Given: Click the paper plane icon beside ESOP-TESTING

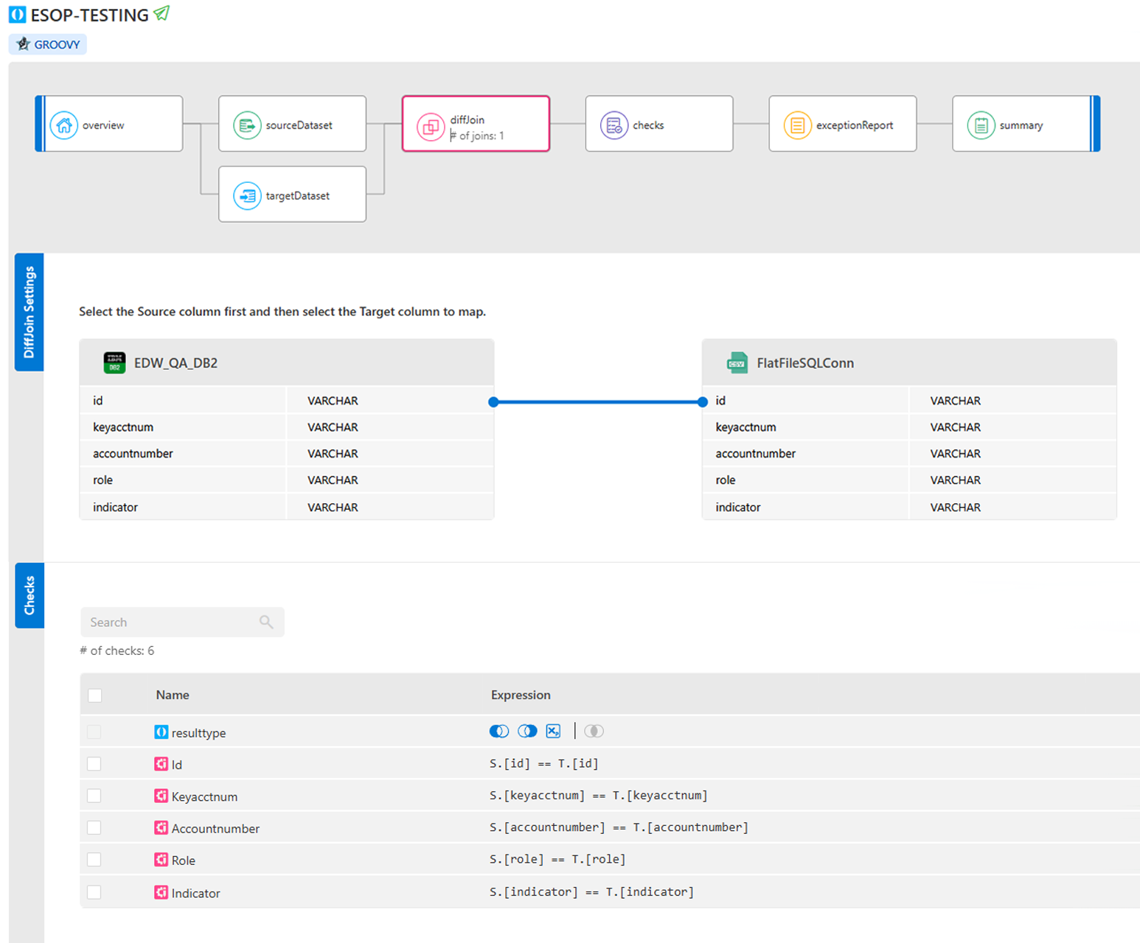Looking at the screenshot, I should [161, 13].
